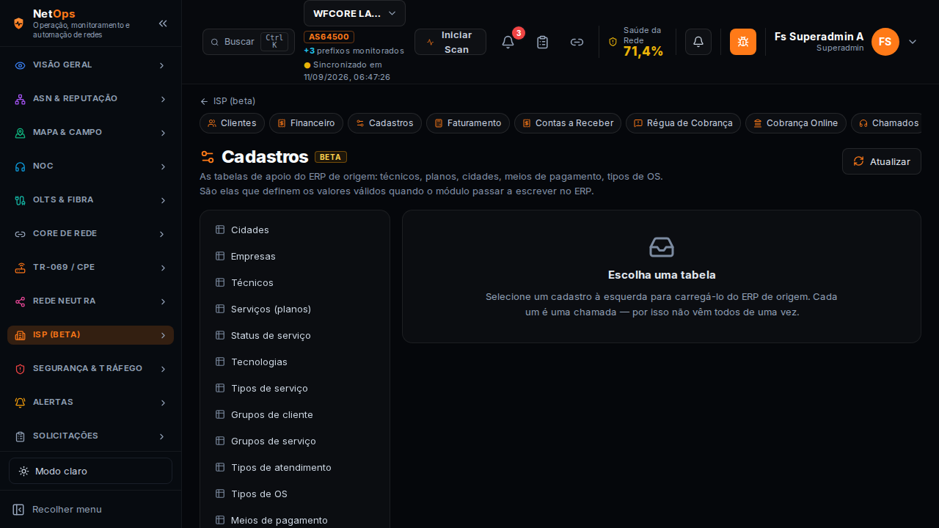Click the Core de Rede link icon
This screenshot has width=939, height=528.
21,234
